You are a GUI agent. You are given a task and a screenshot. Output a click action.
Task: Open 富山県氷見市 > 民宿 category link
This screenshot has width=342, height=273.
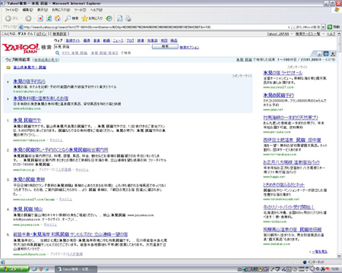click(x=30, y=67)
